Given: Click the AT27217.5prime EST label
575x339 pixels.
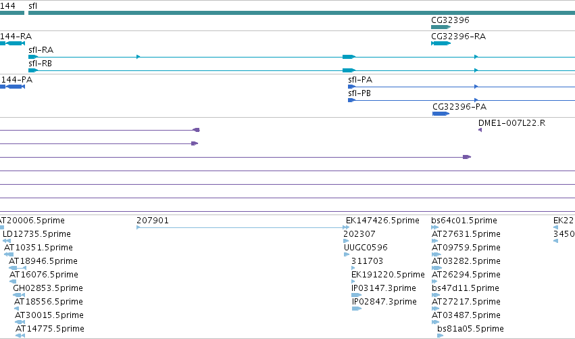Looking at the screenshot, I should (x=466, y=302).
